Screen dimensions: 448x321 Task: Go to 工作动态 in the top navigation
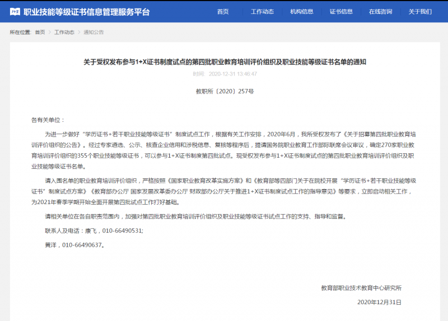pos(262,11)
